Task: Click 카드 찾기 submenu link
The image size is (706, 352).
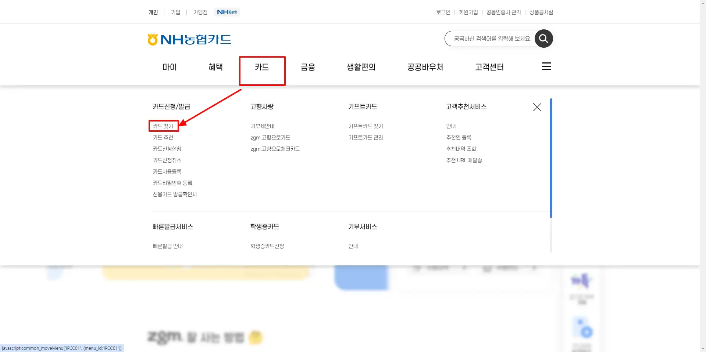Action: (163, 126)
